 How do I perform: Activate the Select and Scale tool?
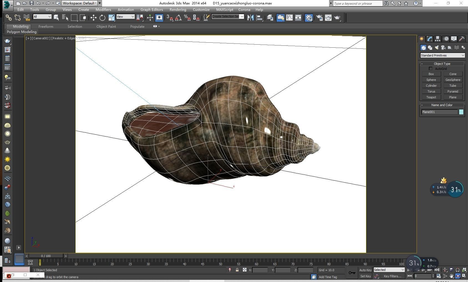click(111, 18)
